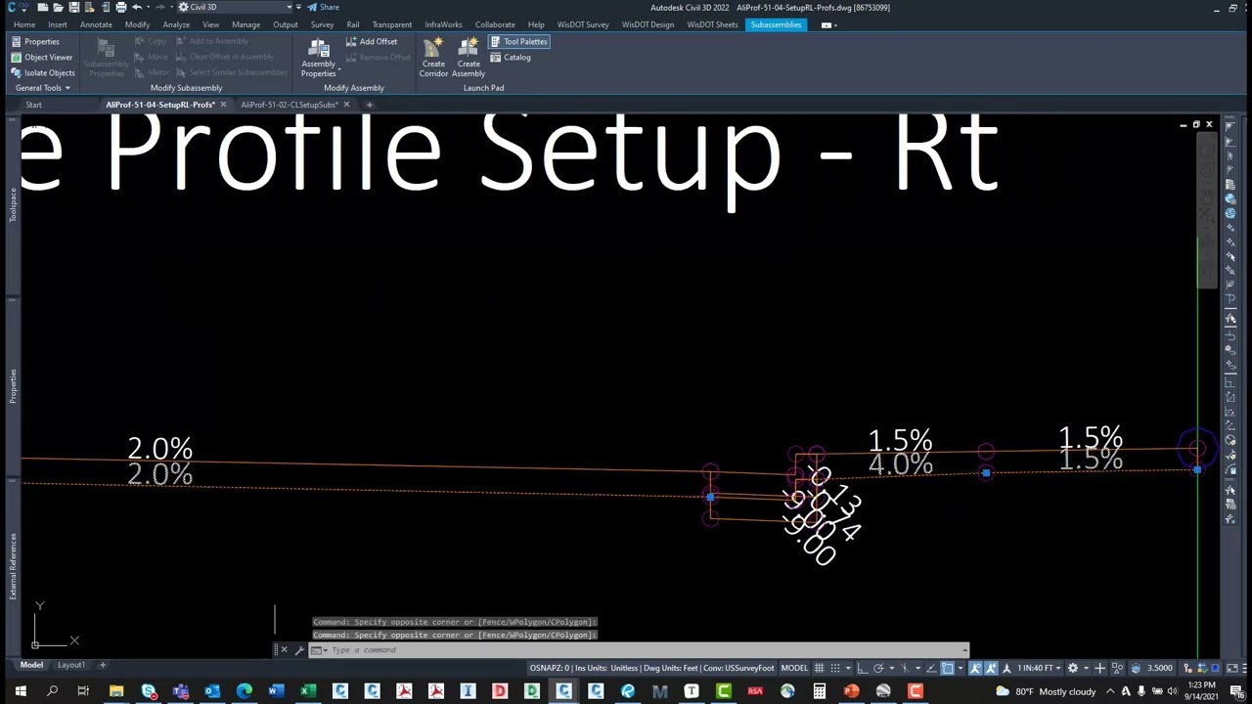Viewport: 1252px width, 704px height.
Task: Switch to the Collaborate ribbon tab
Action: pyautogui.click(x=495, y=24)
